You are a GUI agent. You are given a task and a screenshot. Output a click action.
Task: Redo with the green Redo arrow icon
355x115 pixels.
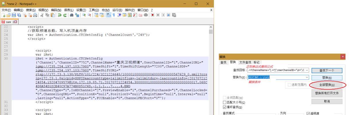click(x=65, y=15)
